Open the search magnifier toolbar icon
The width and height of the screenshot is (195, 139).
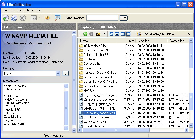pyautogui.click(x=58, y=18)
